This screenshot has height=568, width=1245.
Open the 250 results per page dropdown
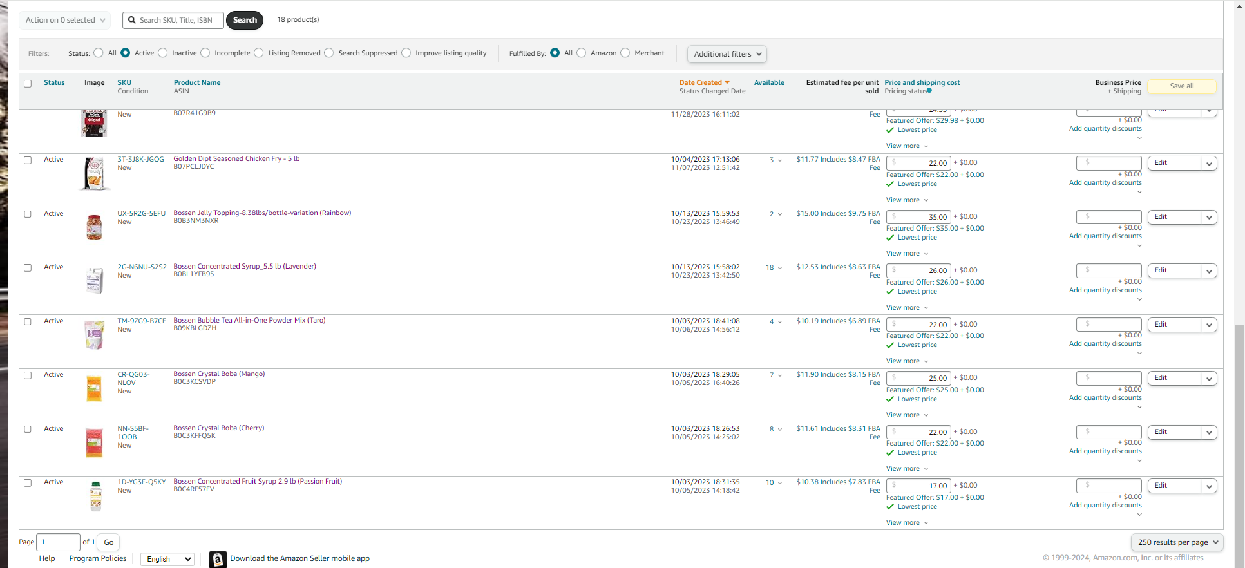[x=1177, y=542]
